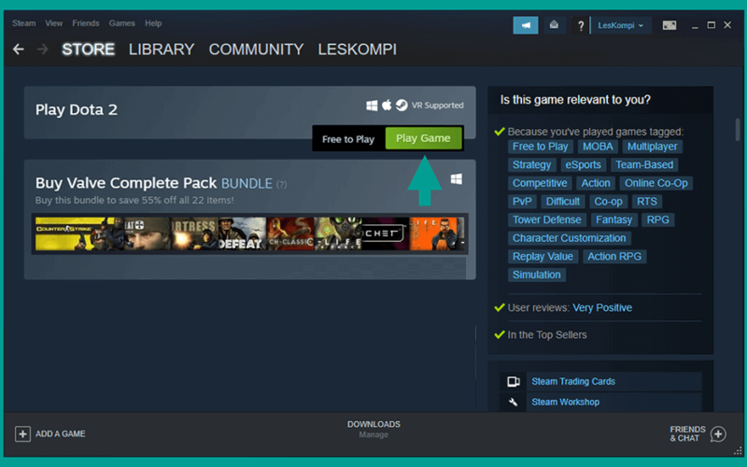
Task: Open the Very Positive user reviews link
Action: tap(602, 308)
